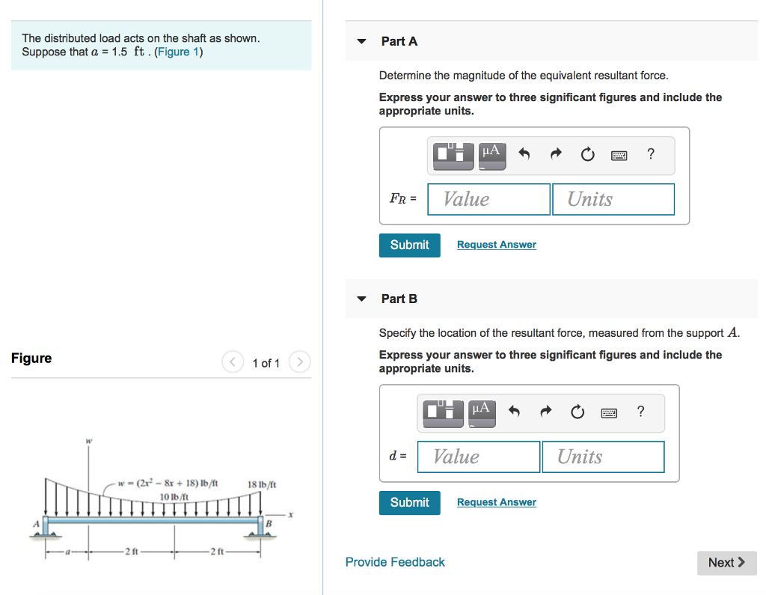The height and width of the screenshot is (595, 766).
Task: Advance to next figure with right arrow
Action: click(299, 361)
